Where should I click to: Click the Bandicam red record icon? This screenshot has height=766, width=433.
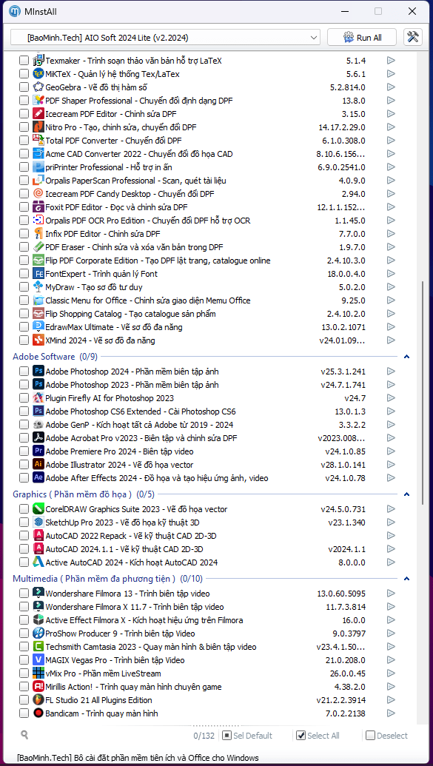(x=38, y=713)
